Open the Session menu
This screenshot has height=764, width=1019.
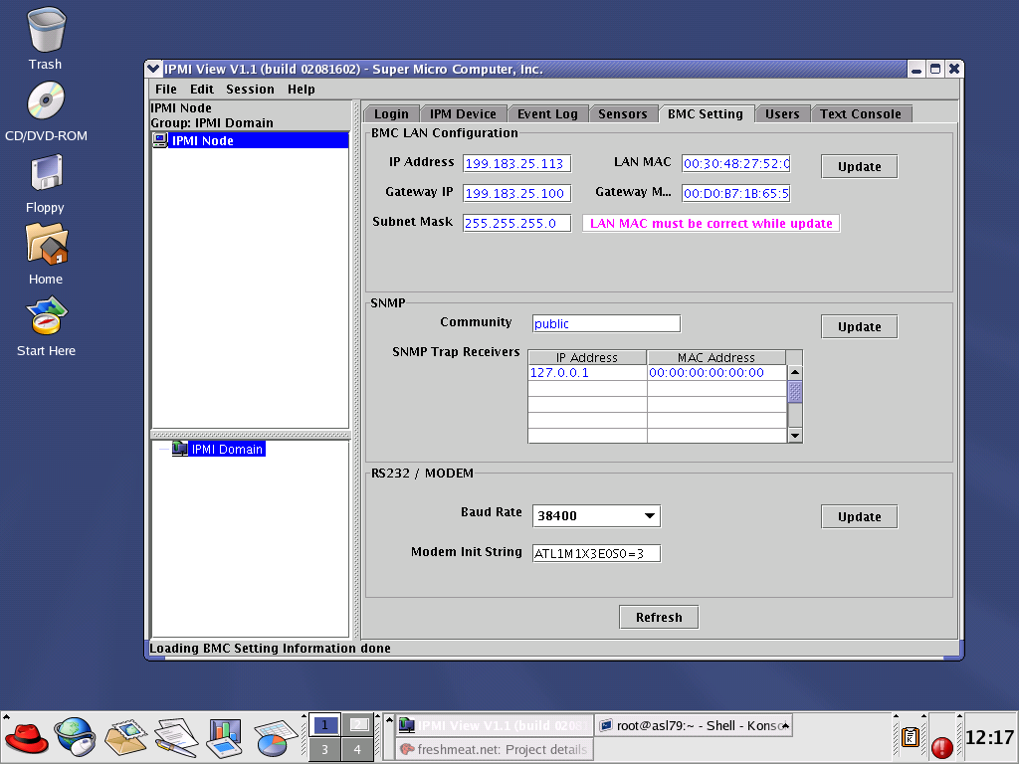250,89
